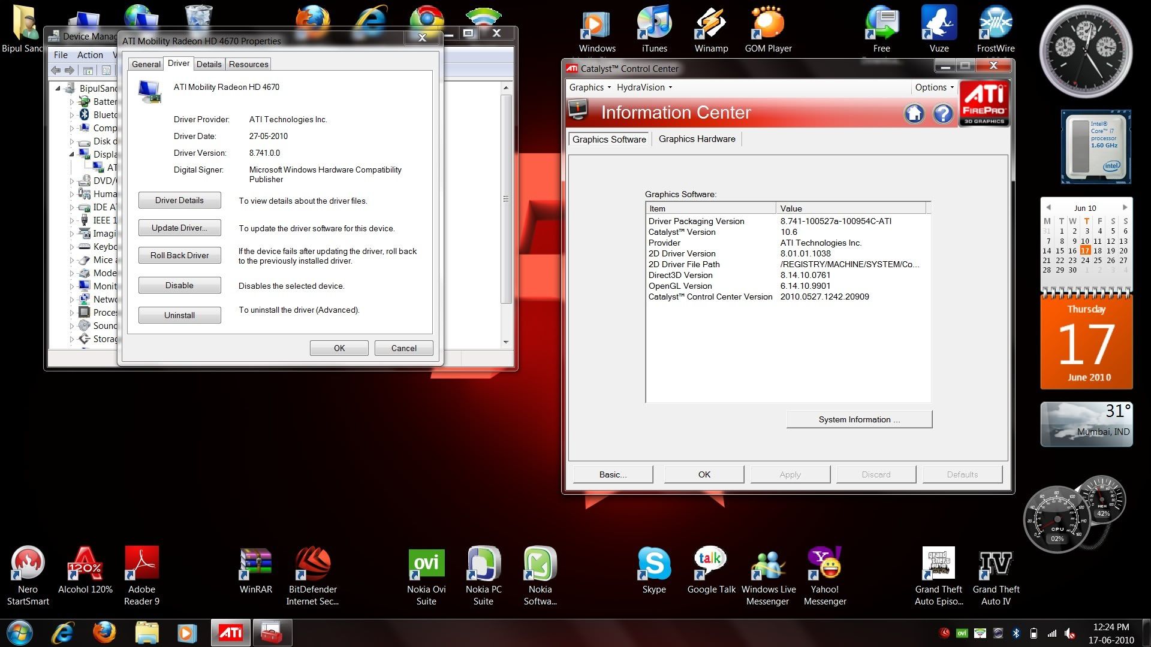Click OK in Catalyst Control Center
1151x647 pixels.
704,474
